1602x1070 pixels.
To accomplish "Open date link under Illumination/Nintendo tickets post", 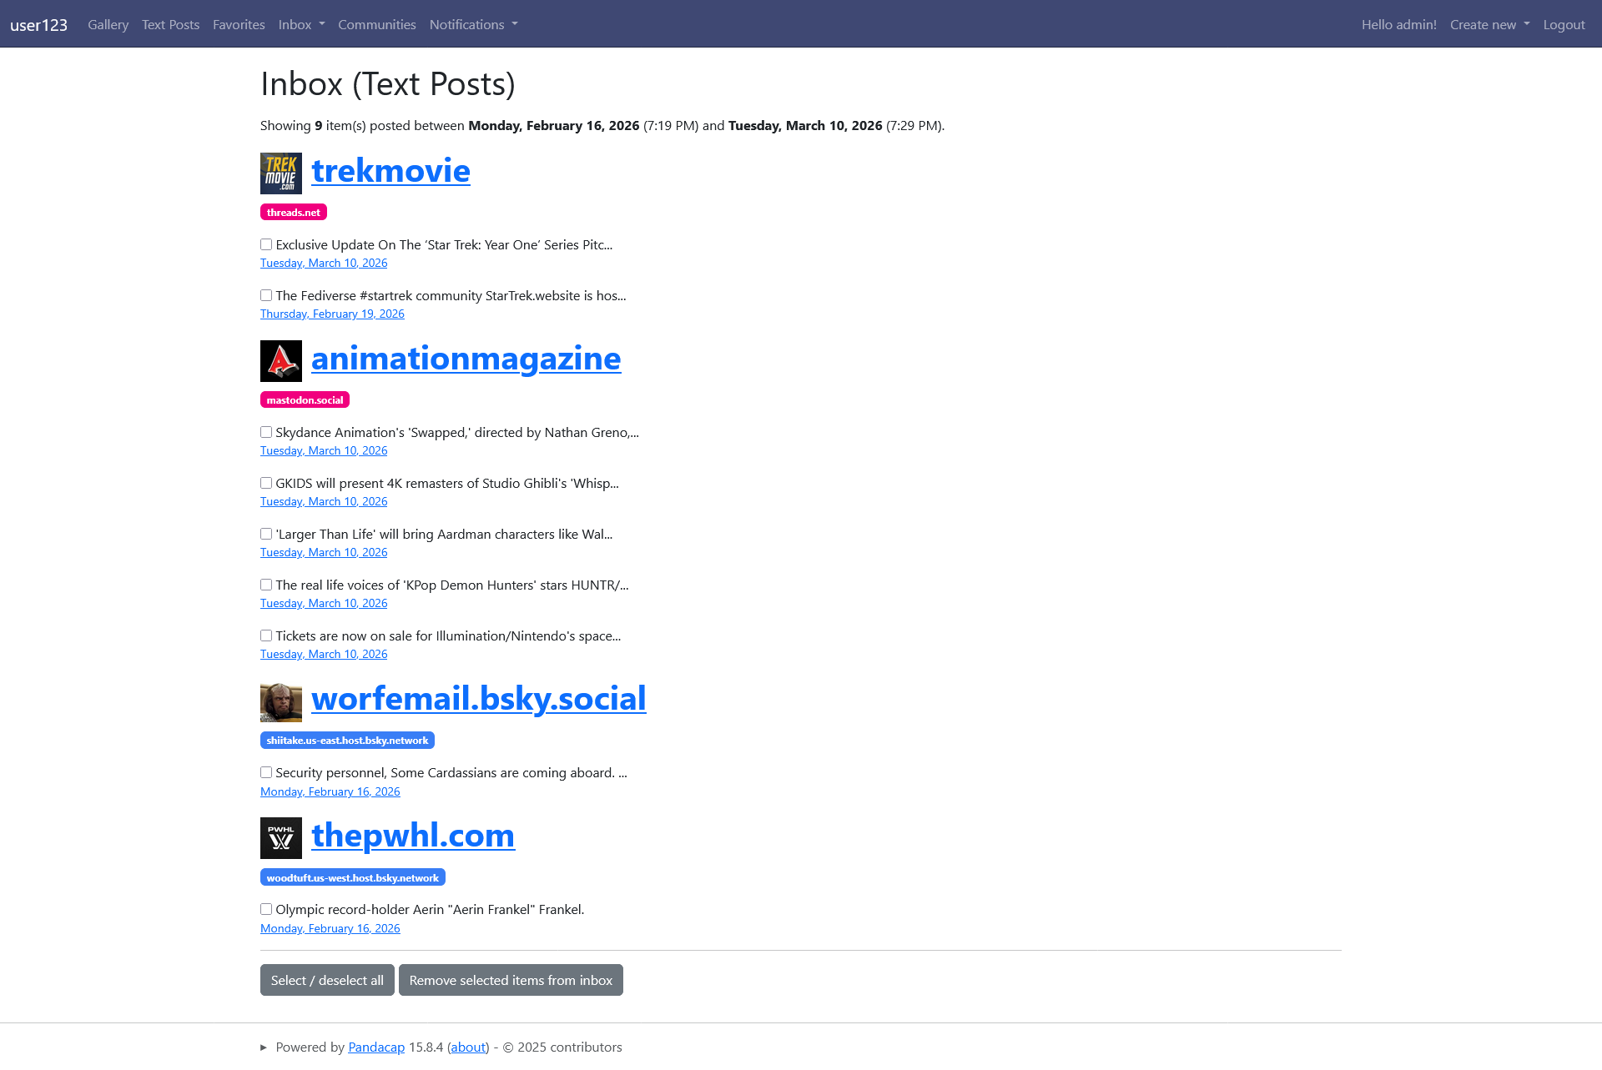I will (324, 654).
